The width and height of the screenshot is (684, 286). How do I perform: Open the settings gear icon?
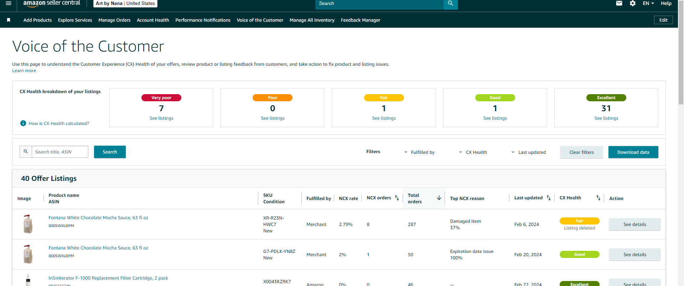pos(633,3)
